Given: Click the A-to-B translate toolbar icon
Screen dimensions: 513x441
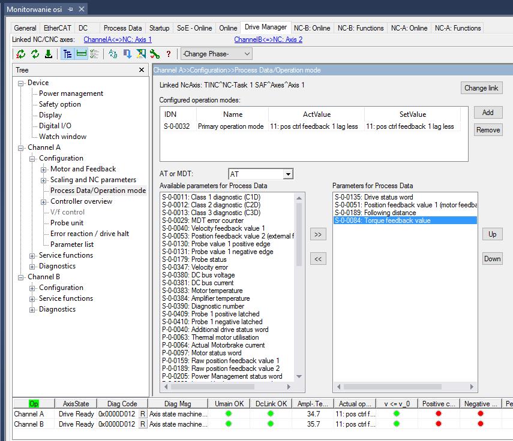Looking at the screenshot, I should coord(113,54).
